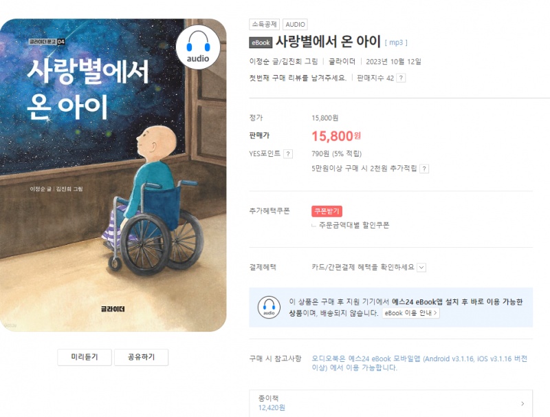Screen dimensions: 550x417
Task: Click the eBook label badge before title
Action: [x=261, y=43]
